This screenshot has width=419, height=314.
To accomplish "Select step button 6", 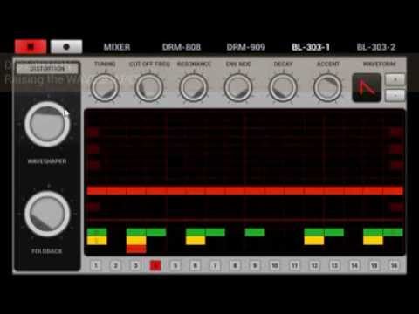I will click(x=196, y=265).
